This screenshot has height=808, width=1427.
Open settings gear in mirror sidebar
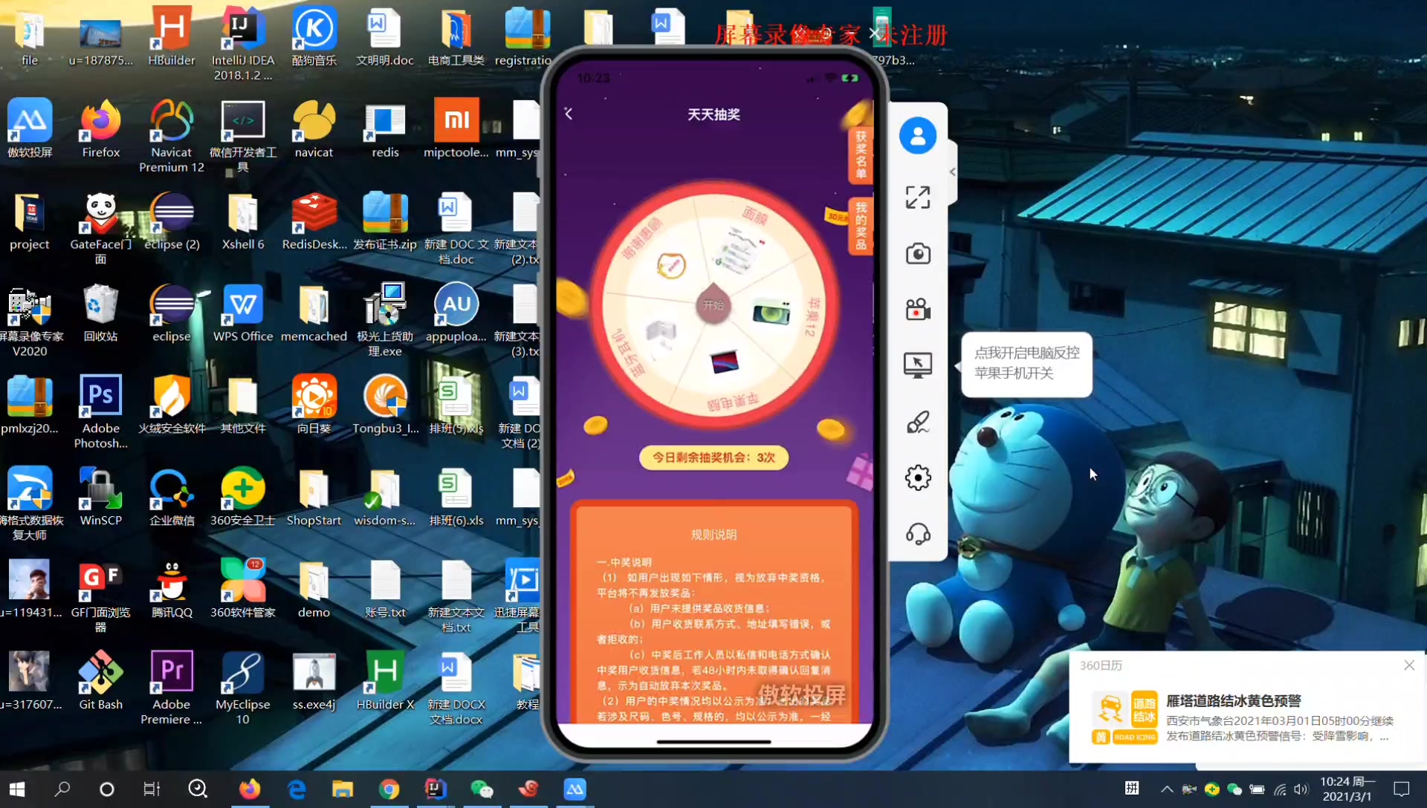(918, 478)
